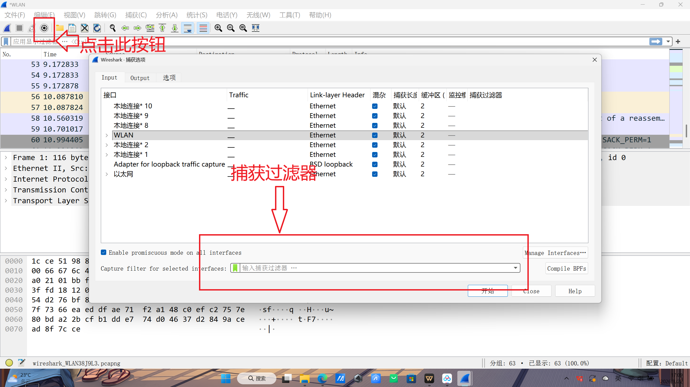Viewport: 690px width, 387px height.
Task: Click the find packet magnifier icon
Action: tap(113, 28)
